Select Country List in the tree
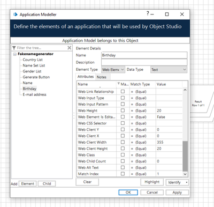The width and height of the screenshot is (214, 207). point(33,60)
